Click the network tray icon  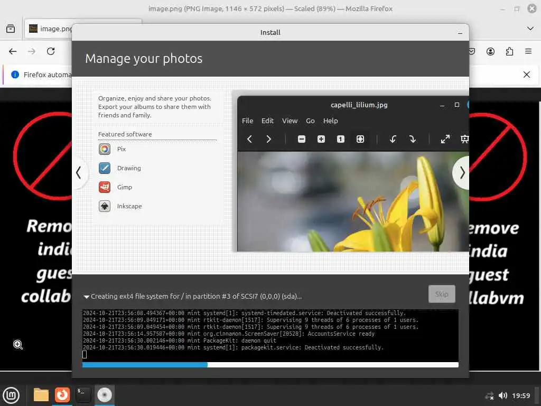pos(489,395)
